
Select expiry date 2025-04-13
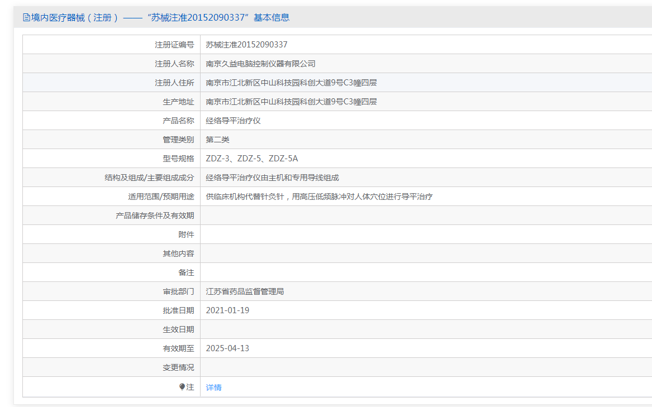[227, 348]
